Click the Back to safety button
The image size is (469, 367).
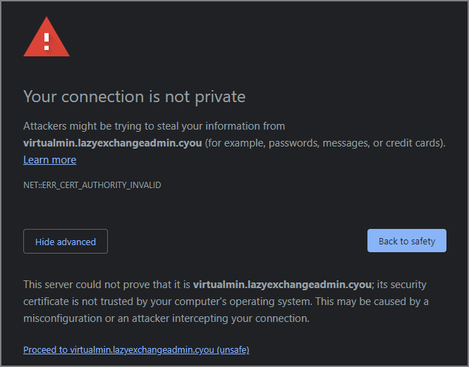(407, 241)
